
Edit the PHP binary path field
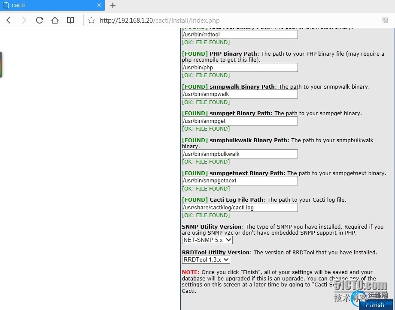[x=240, y=67]
